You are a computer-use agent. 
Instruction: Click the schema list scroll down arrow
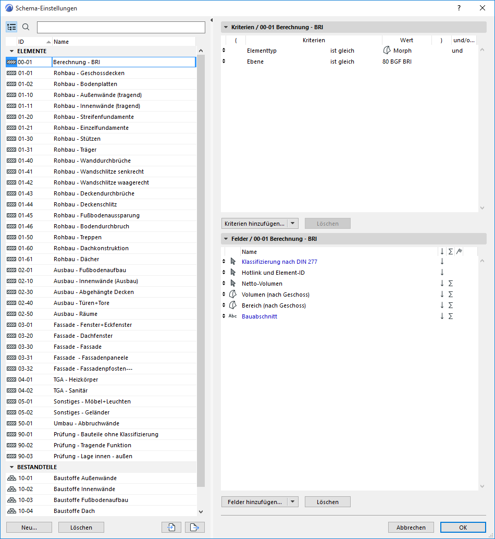tap(201, 511)
